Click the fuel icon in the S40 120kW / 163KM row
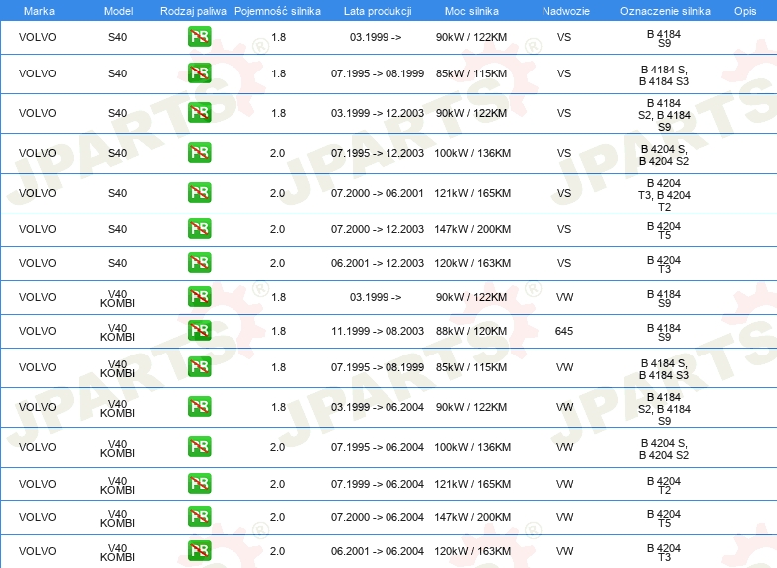This screenshot has width=777, height=568. point(199,263)
